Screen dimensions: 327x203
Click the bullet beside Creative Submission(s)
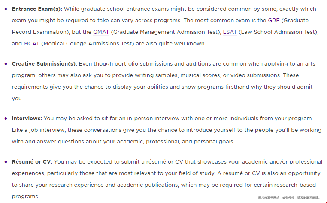[6, 64]
